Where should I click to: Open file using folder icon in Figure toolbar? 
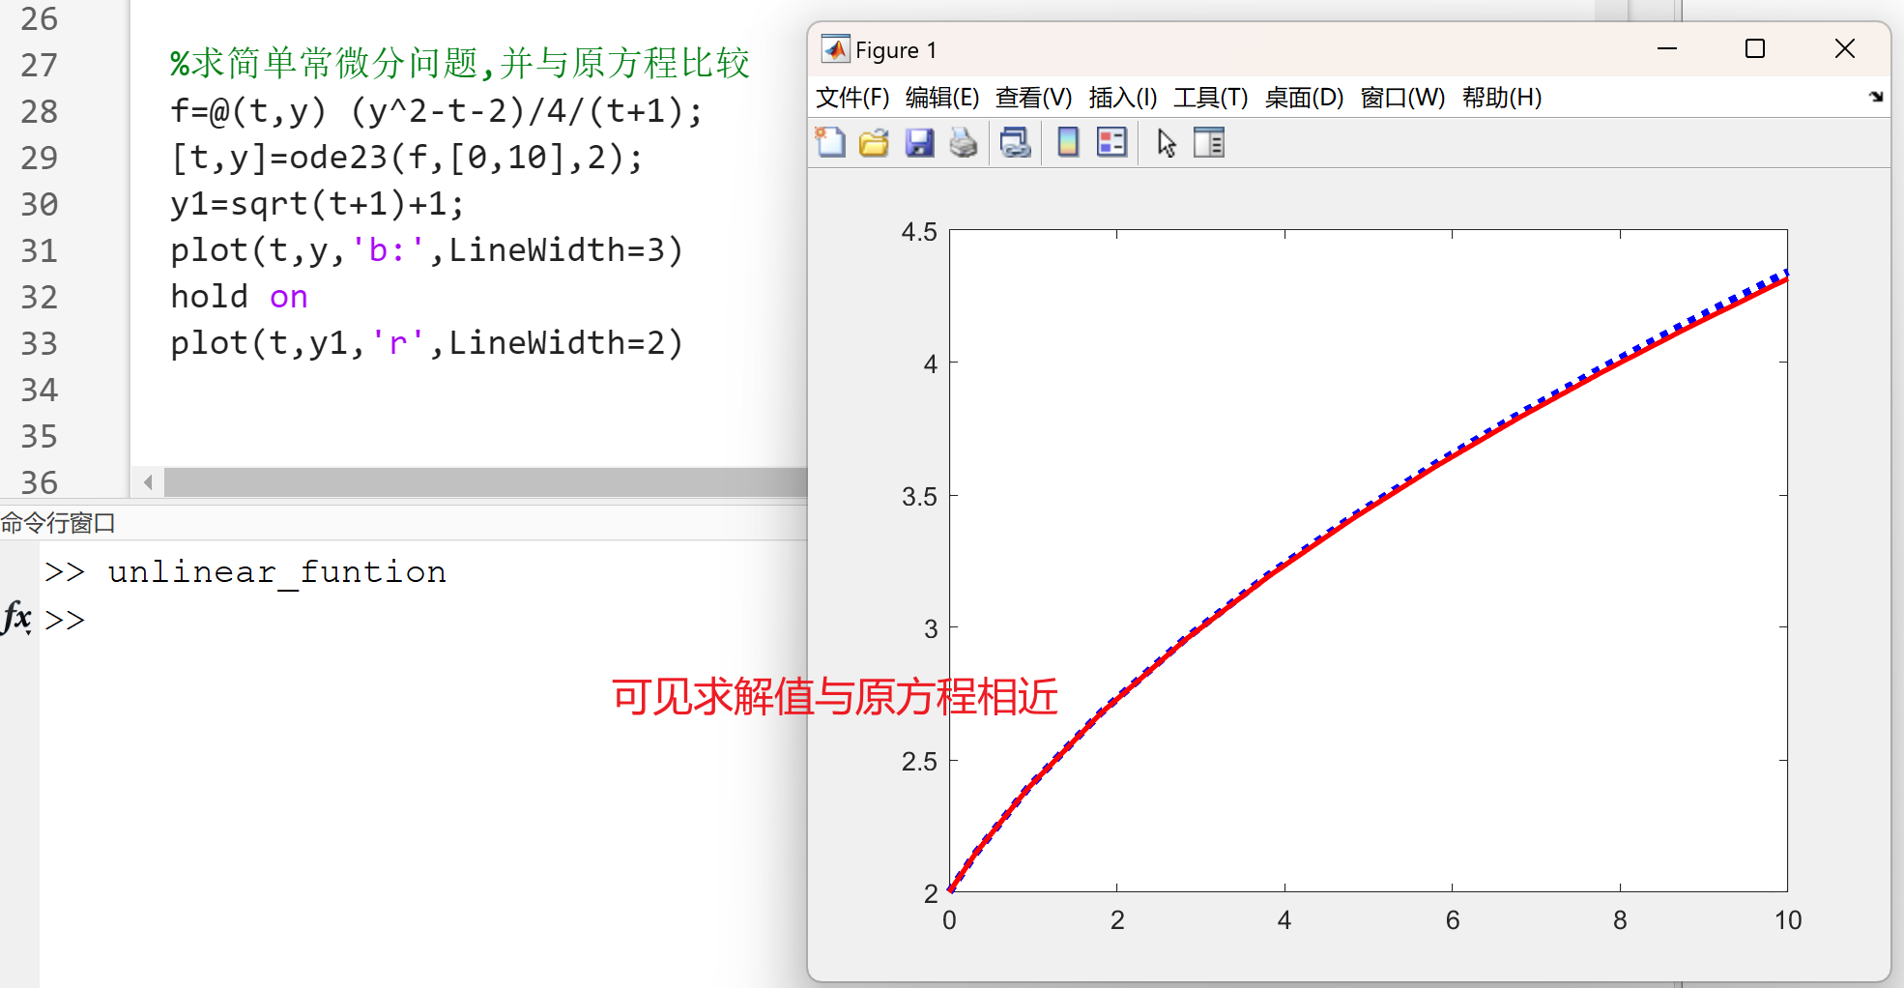[874, 143]
